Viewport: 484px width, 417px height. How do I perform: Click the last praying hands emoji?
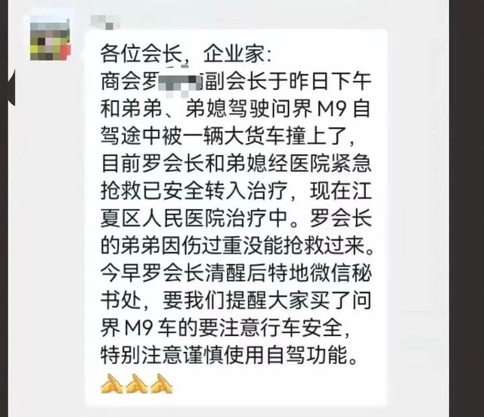click(x=161, y=384)
